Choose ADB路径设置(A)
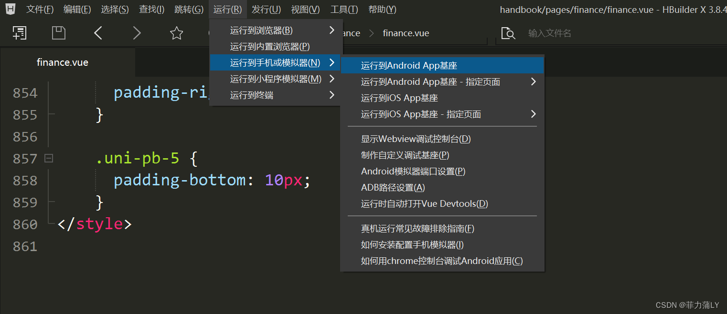The width and height of the screenshot is (727, 314). pos(442,188)
